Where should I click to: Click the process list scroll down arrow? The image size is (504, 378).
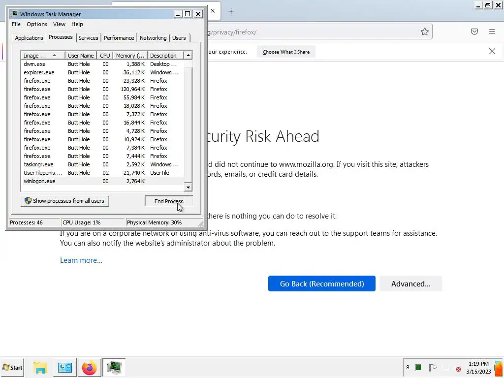188,187
